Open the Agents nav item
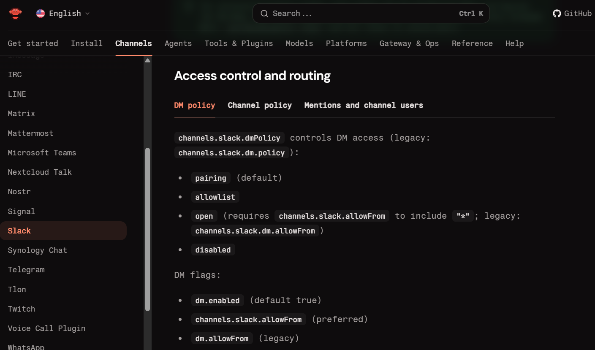The width and height of the screenshot is (595, 350). [x=178, y=43]
